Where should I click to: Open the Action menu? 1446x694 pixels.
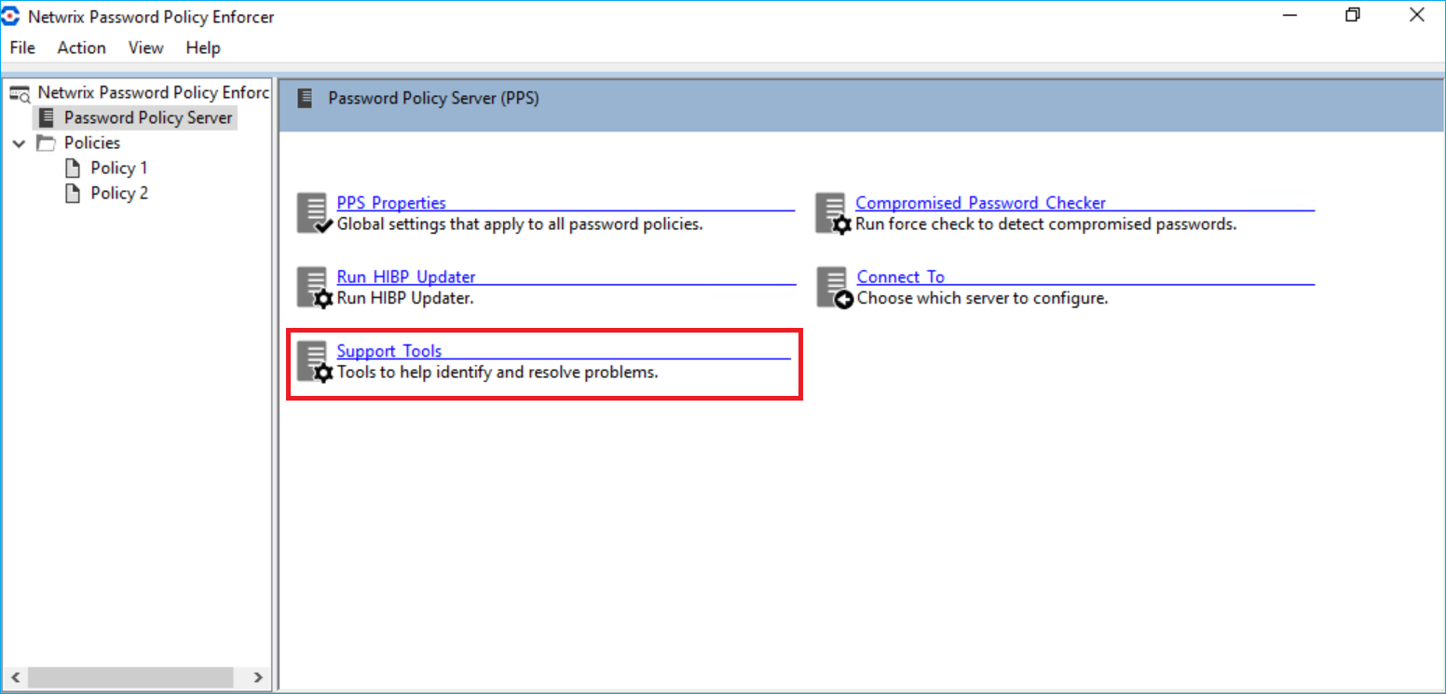[81, 48]
